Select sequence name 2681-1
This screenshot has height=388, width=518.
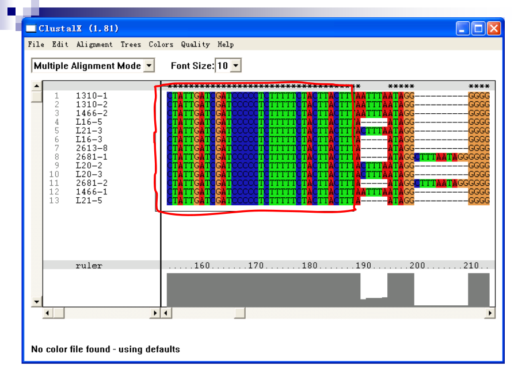92,157
